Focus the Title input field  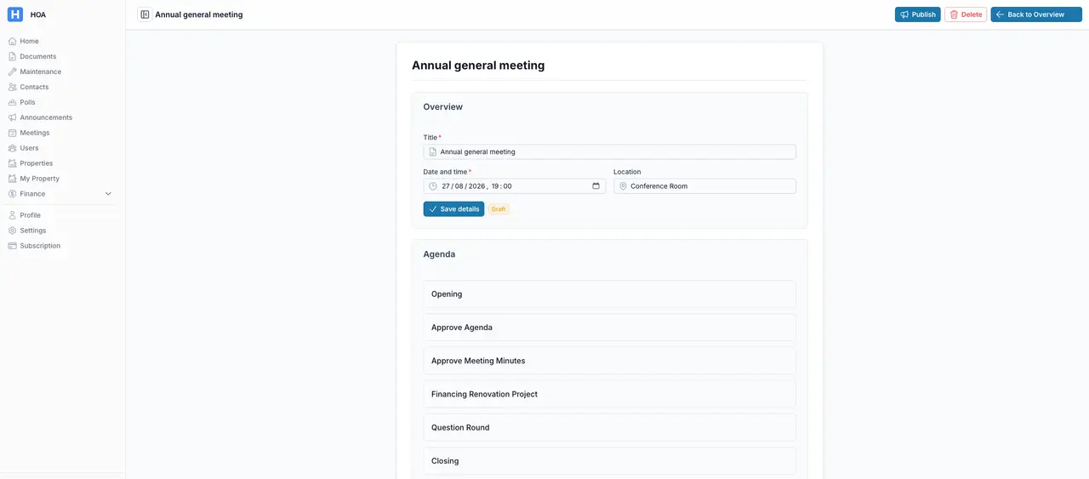(x=610, y=151)
